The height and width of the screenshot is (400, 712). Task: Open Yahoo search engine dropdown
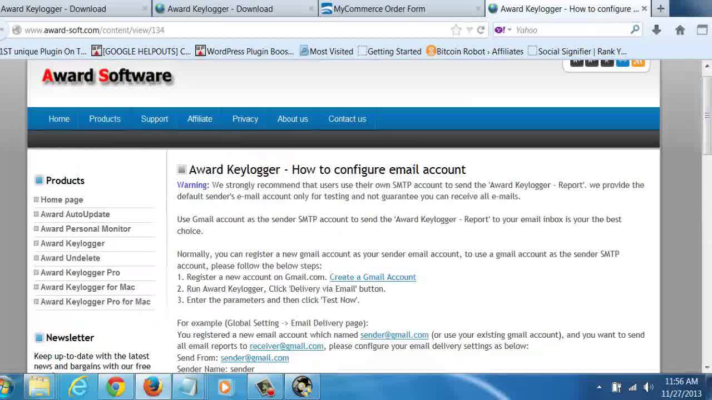tap(503, 30)
